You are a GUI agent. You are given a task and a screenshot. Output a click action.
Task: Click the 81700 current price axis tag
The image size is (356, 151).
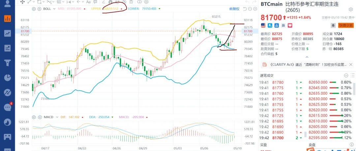(x=248, y=31)
